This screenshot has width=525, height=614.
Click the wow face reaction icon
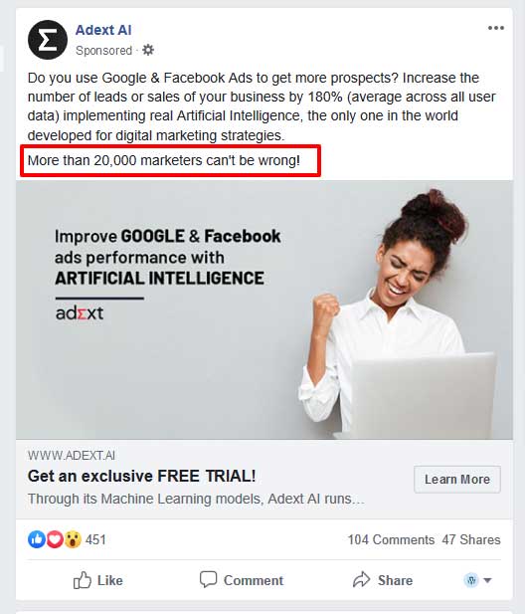[x=73, y=539]
